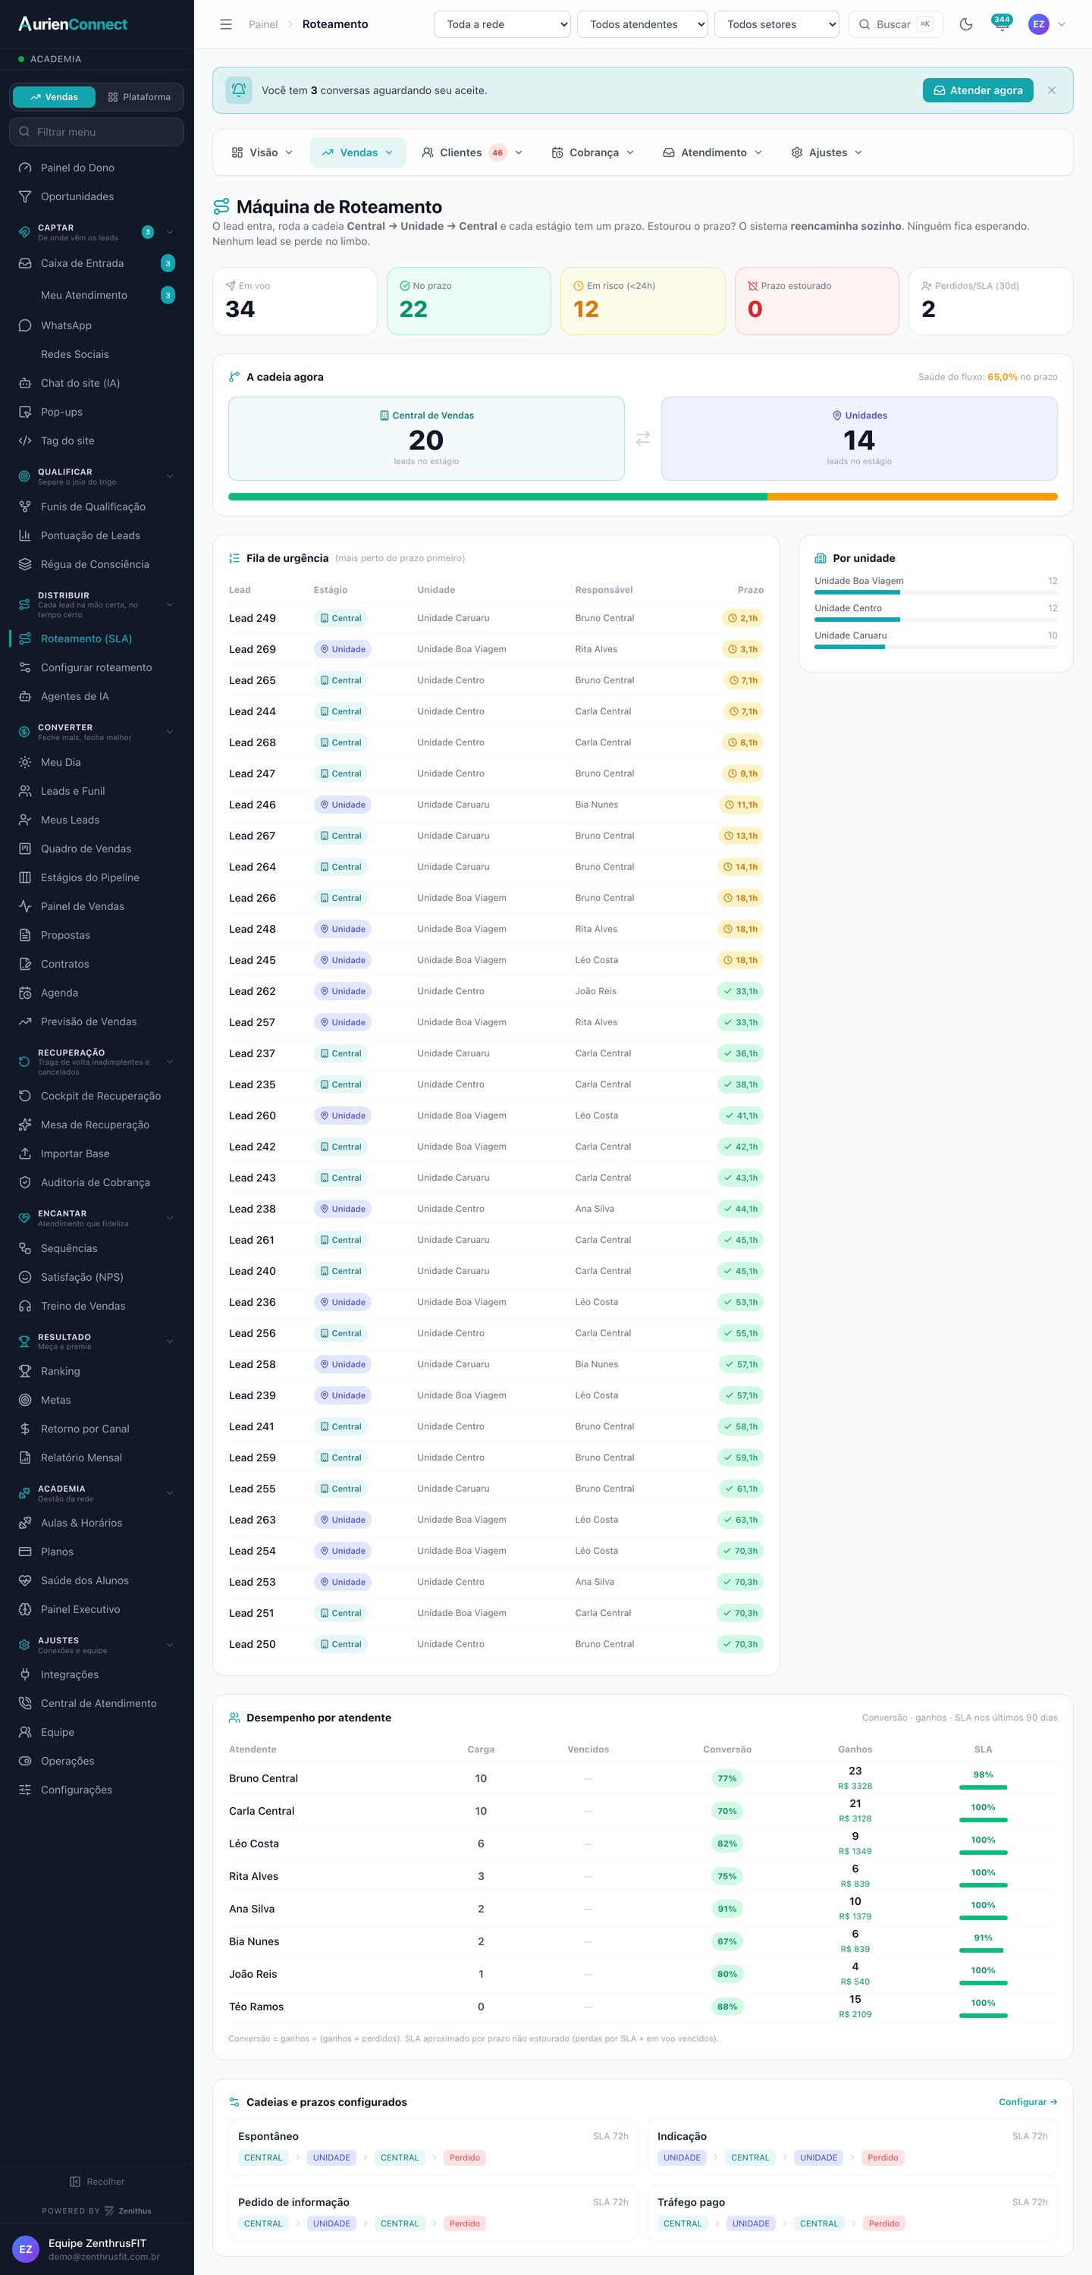Focus the Filtrar menu search field
The height and width of the screenshot is (2275, 1092).
[x=97, y=132]
